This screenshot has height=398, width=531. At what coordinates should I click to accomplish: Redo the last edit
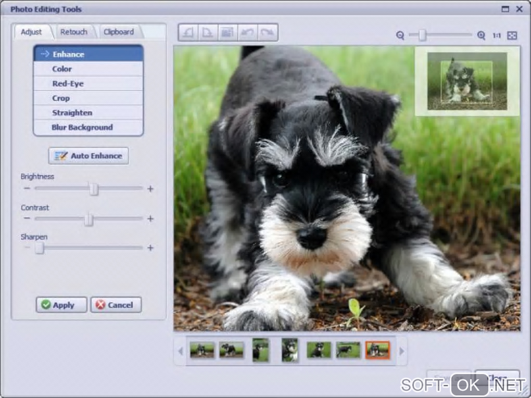click(x=268, y=32)
